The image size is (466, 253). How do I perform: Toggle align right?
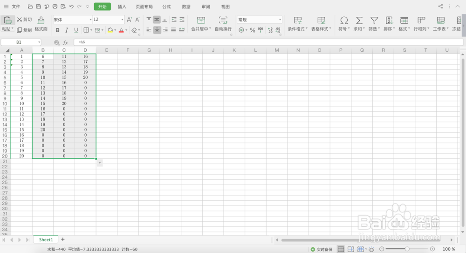(x=165, y=30)
